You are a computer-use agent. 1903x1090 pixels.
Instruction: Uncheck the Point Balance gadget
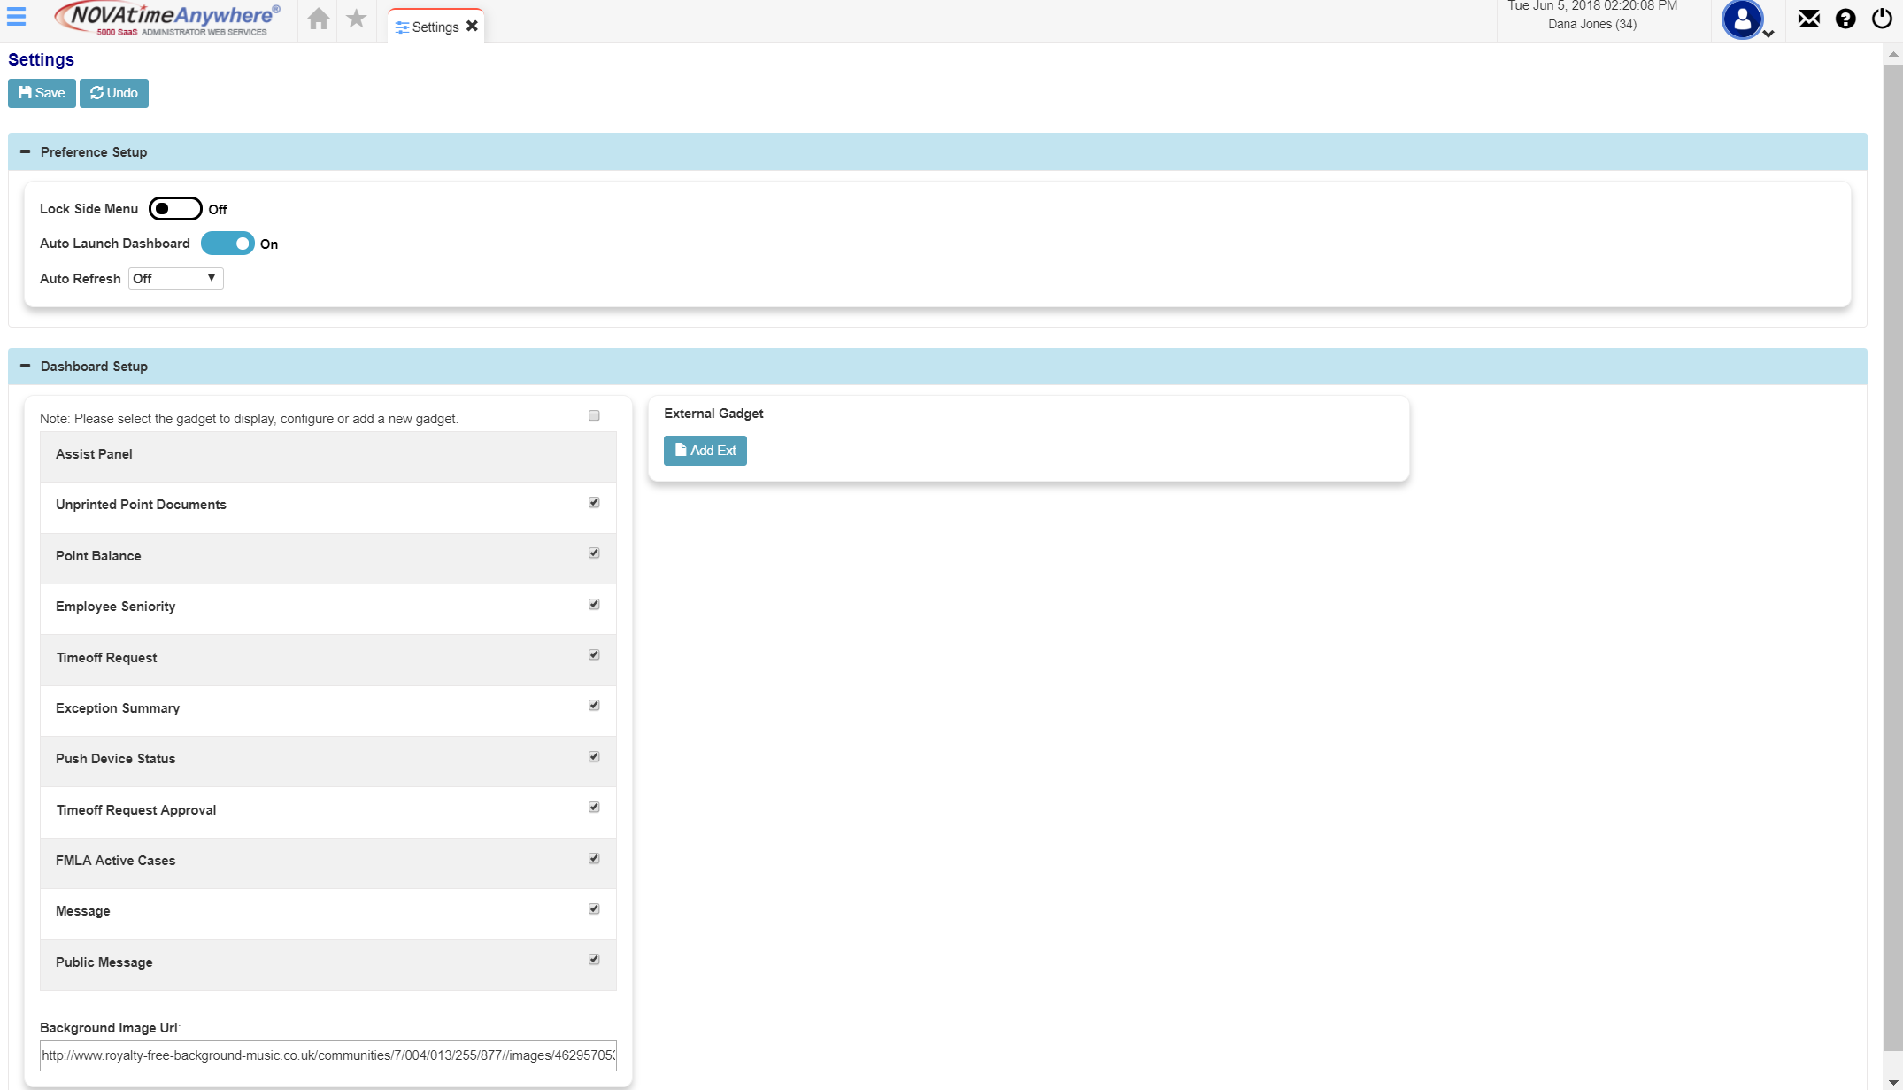594,553
